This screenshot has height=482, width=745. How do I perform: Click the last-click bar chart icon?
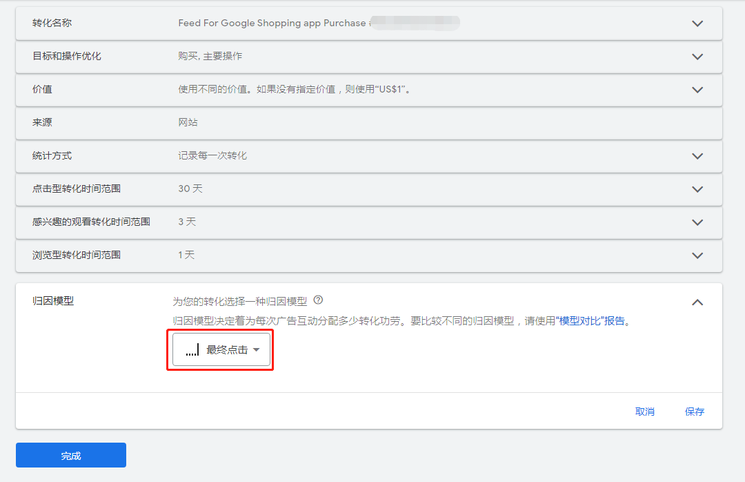tap(192, 349)
